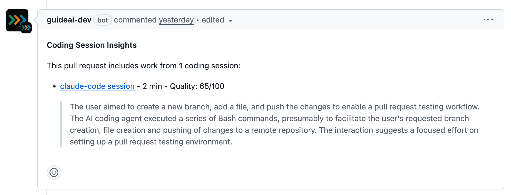Viewport: 511px width, 195px height.
Task: Open the claude-code session link
Action: 97,86
